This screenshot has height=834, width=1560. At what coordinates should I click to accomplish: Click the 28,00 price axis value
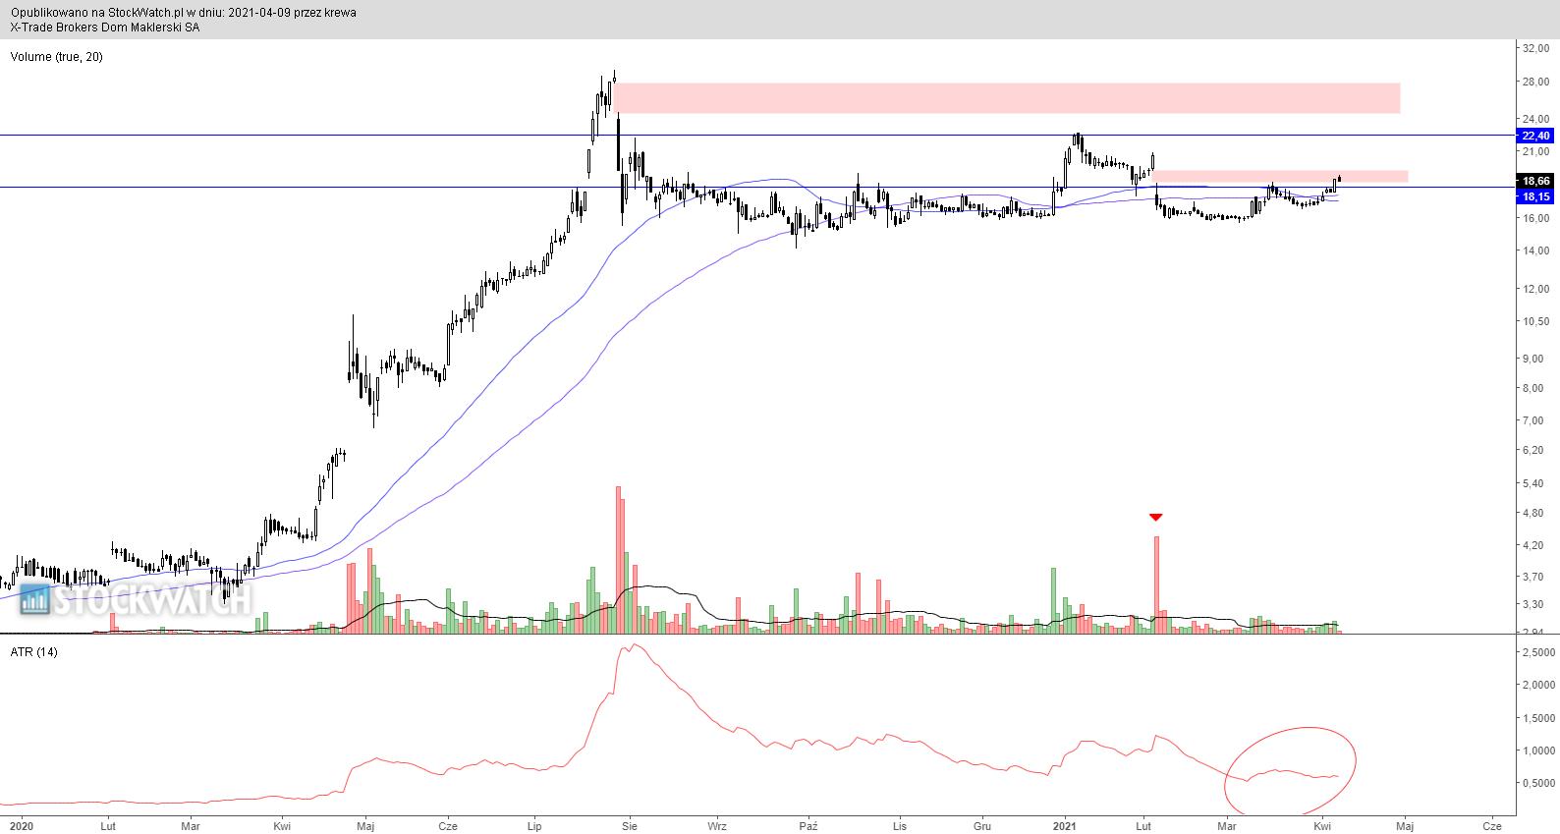pos(1535,81)
